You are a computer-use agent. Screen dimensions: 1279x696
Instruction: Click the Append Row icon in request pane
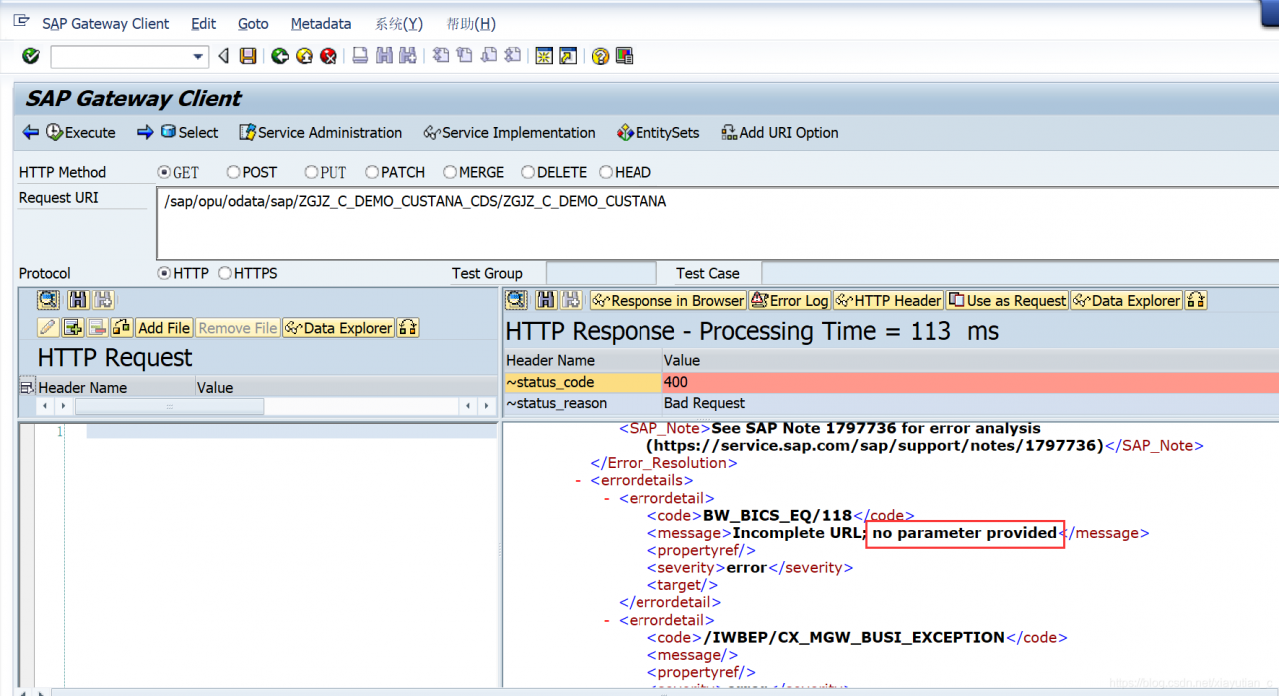click(x=72, y=328)
